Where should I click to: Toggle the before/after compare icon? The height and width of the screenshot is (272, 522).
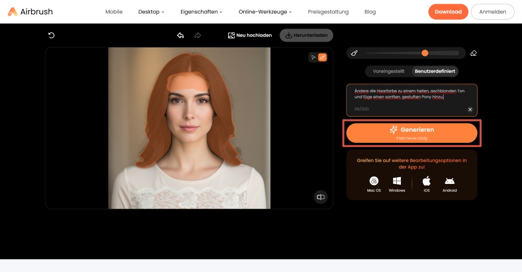pyautogui.click(x=321, y=197)
